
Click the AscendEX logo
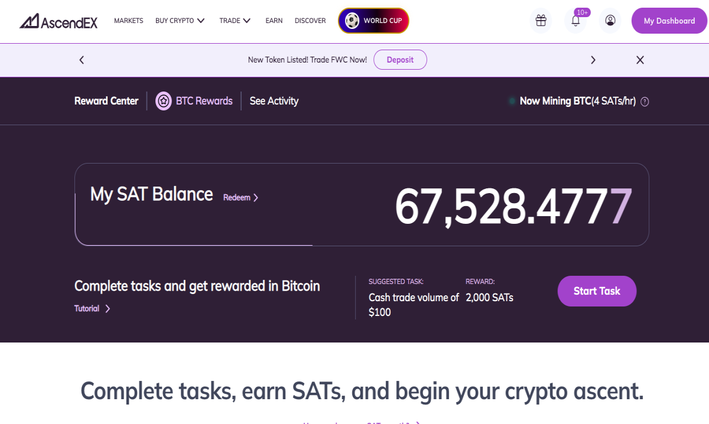coord(58,21)
